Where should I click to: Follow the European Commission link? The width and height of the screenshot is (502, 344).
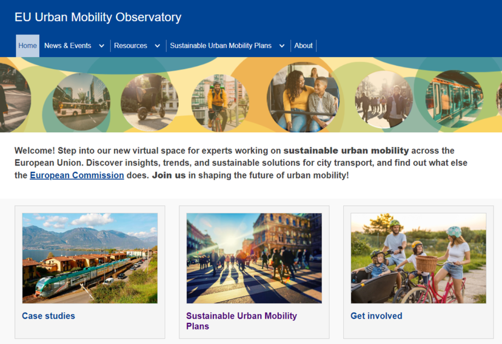point(77,175)
